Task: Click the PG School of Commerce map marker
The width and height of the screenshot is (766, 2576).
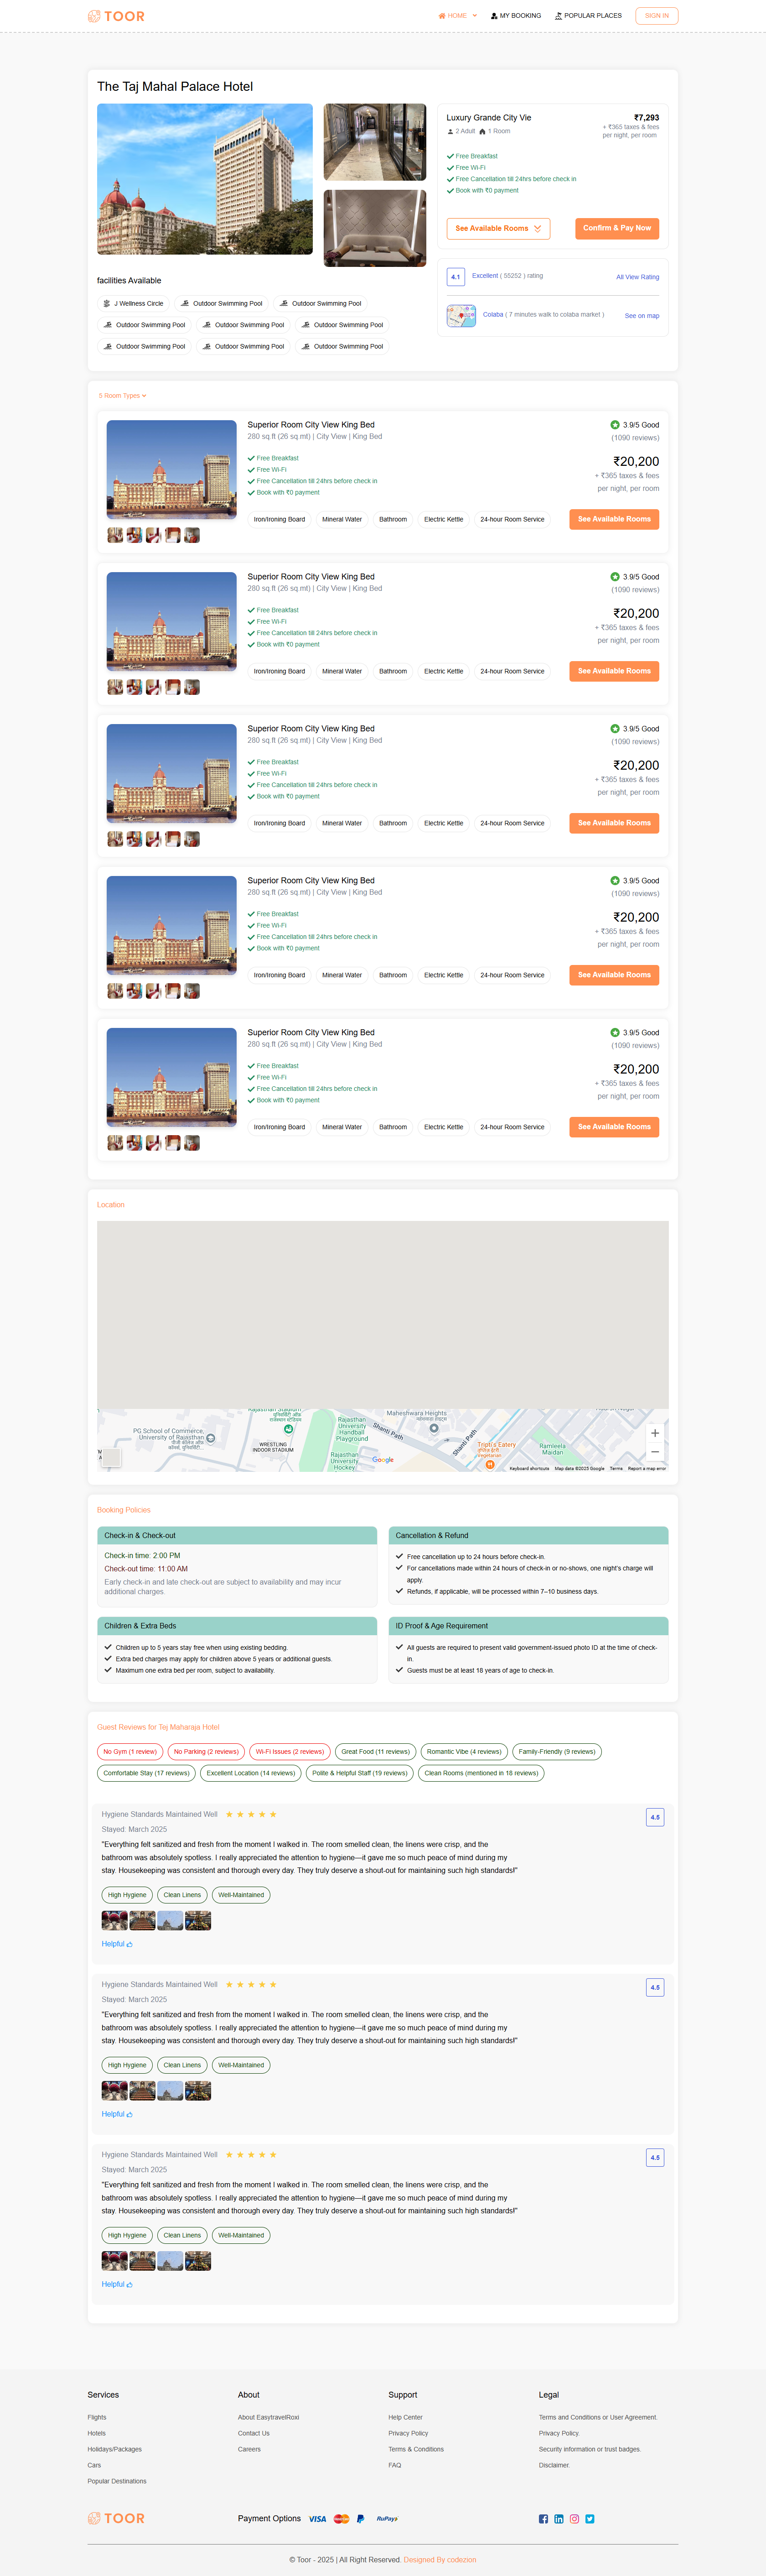Action: (211, 1438)
